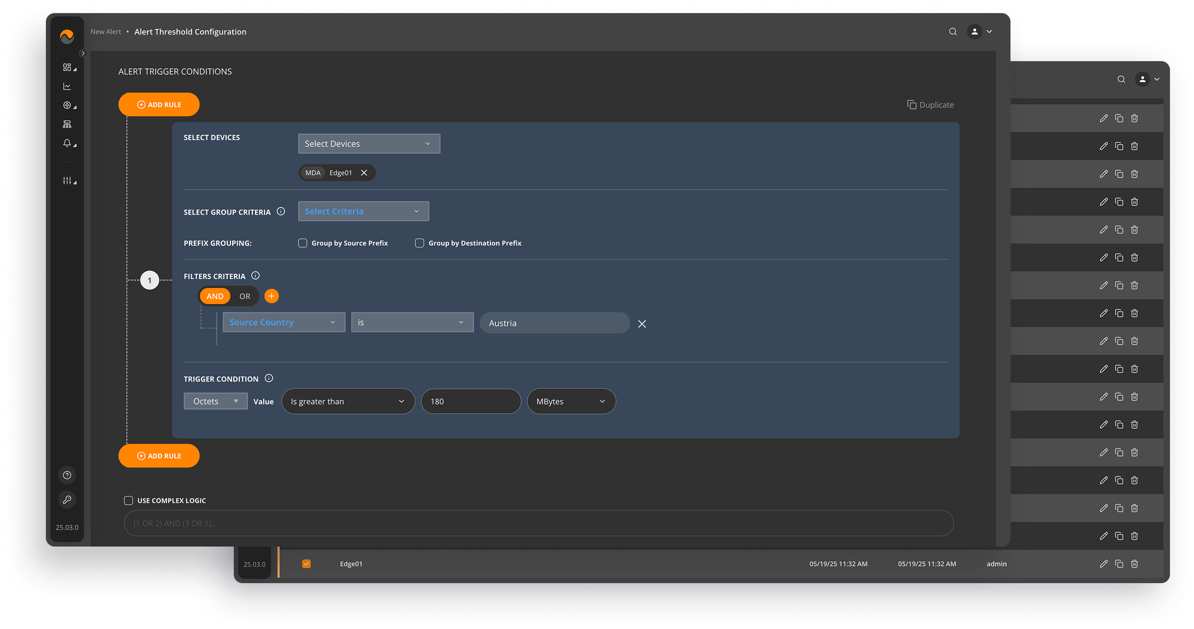
Task: Open the MBytes unit dropdown
Action: 571,401
